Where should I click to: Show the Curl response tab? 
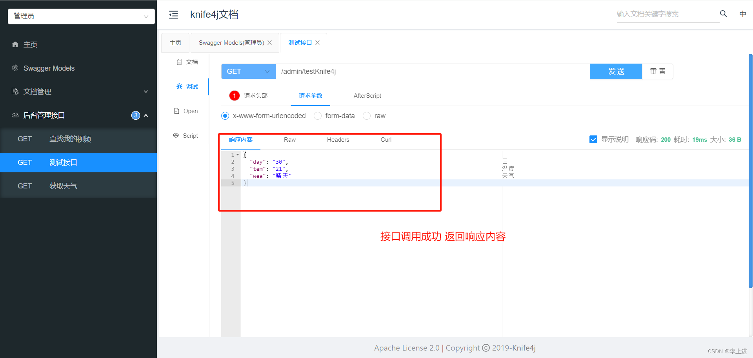(386, 140)
